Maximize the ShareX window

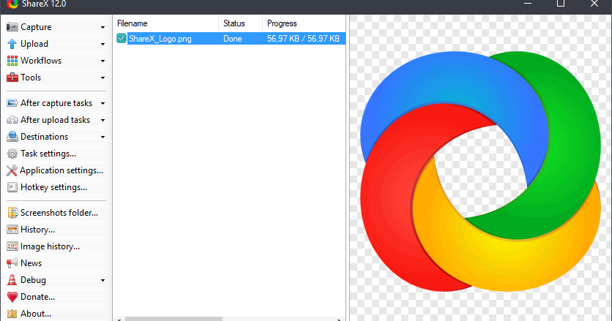(561, 4)
